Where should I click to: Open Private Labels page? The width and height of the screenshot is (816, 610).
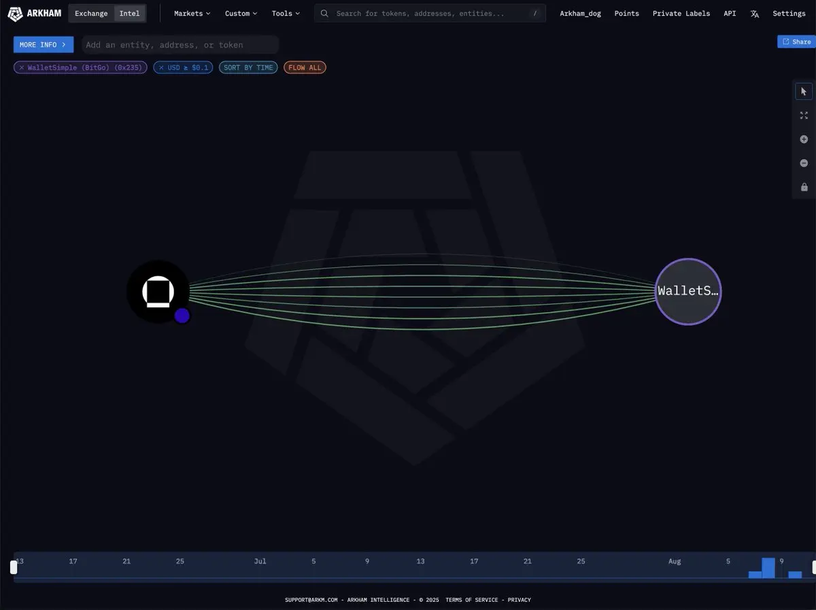pyautogui.click(x=681, y=14)
